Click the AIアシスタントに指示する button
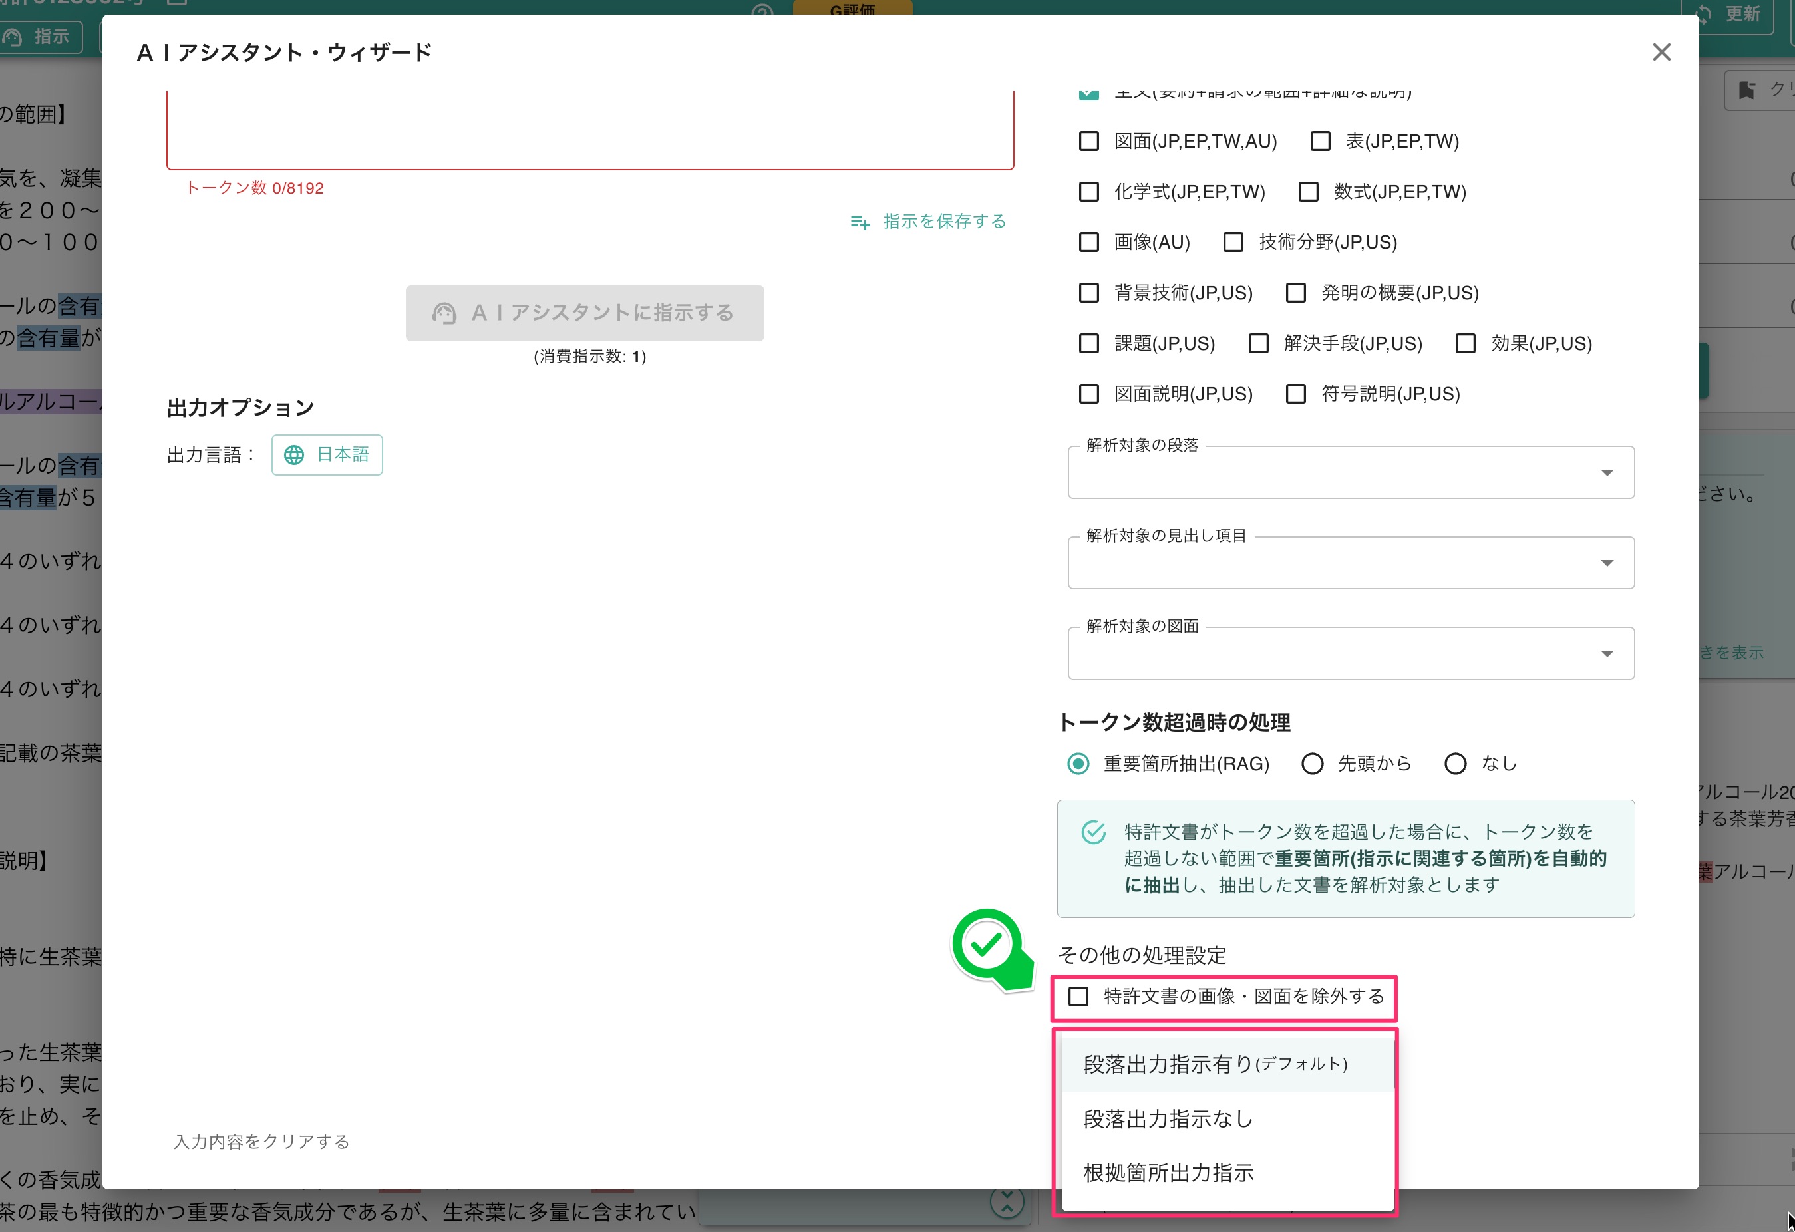Image resolution: width=1795 pixels, height=1232 pixels. (x=585, y=313)
